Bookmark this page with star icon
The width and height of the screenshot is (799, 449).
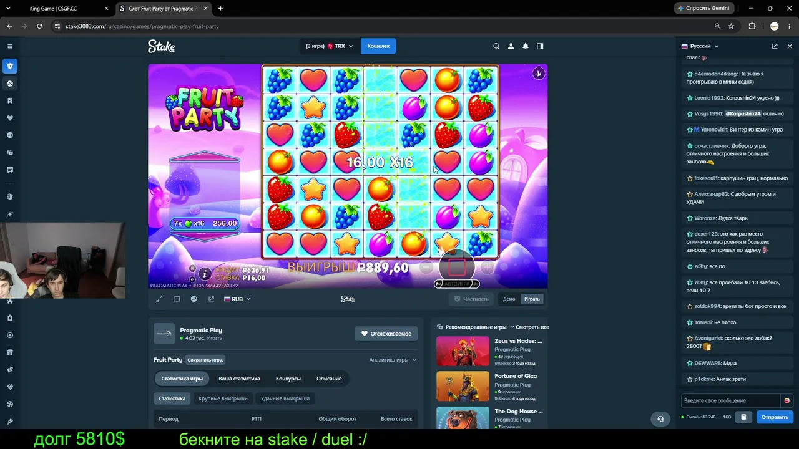pos(732,26)
